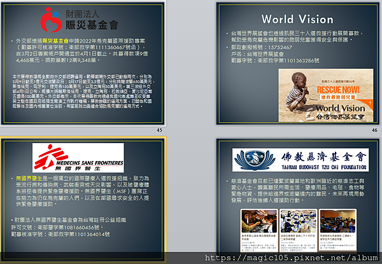
Task: Click the red MSF running-figure logo
Action: pos(50,157)
